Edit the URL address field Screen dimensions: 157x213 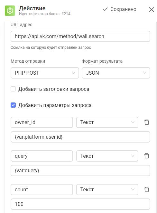(x=80, y=37)
